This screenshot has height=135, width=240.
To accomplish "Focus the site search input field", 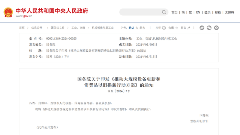I will [144, 12].
